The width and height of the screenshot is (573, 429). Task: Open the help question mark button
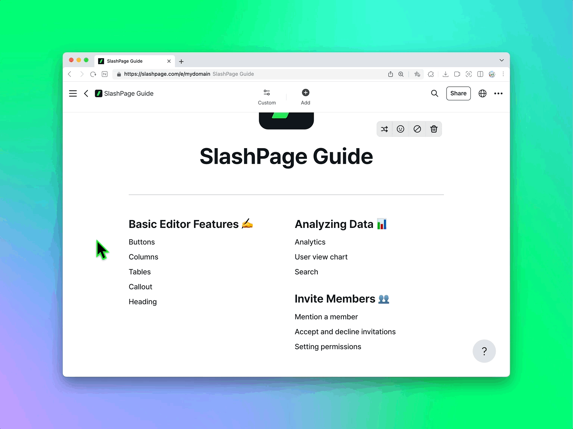484,351
